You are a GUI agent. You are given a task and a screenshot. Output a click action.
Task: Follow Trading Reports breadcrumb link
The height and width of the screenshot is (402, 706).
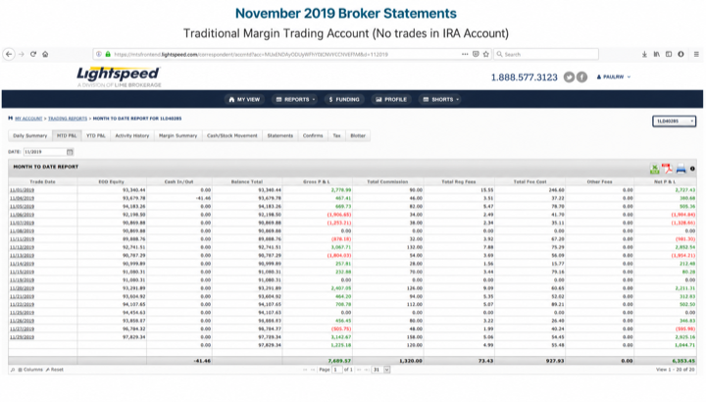click(x=68, y=119)
